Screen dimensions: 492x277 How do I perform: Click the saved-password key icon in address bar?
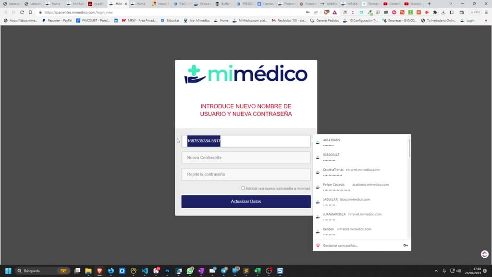(x=308, y=12)
